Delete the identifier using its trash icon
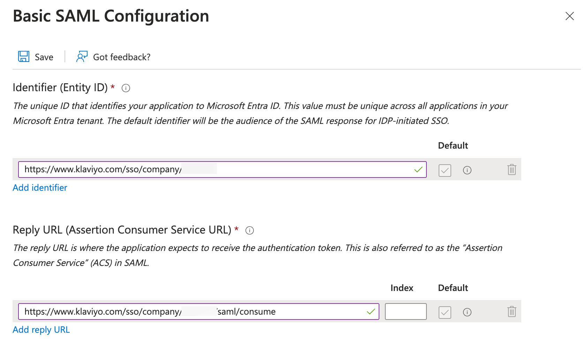The height and width of the screenshot is (339, 583). tap(512, 170)
